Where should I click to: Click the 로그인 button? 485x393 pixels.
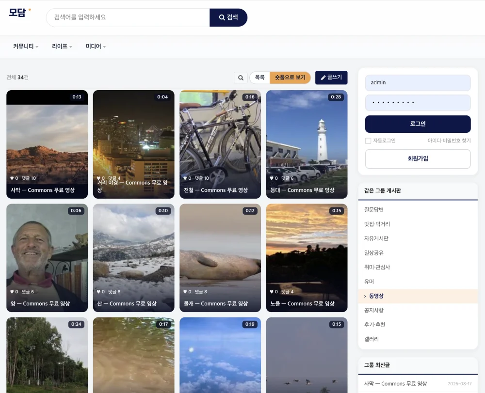418,124
